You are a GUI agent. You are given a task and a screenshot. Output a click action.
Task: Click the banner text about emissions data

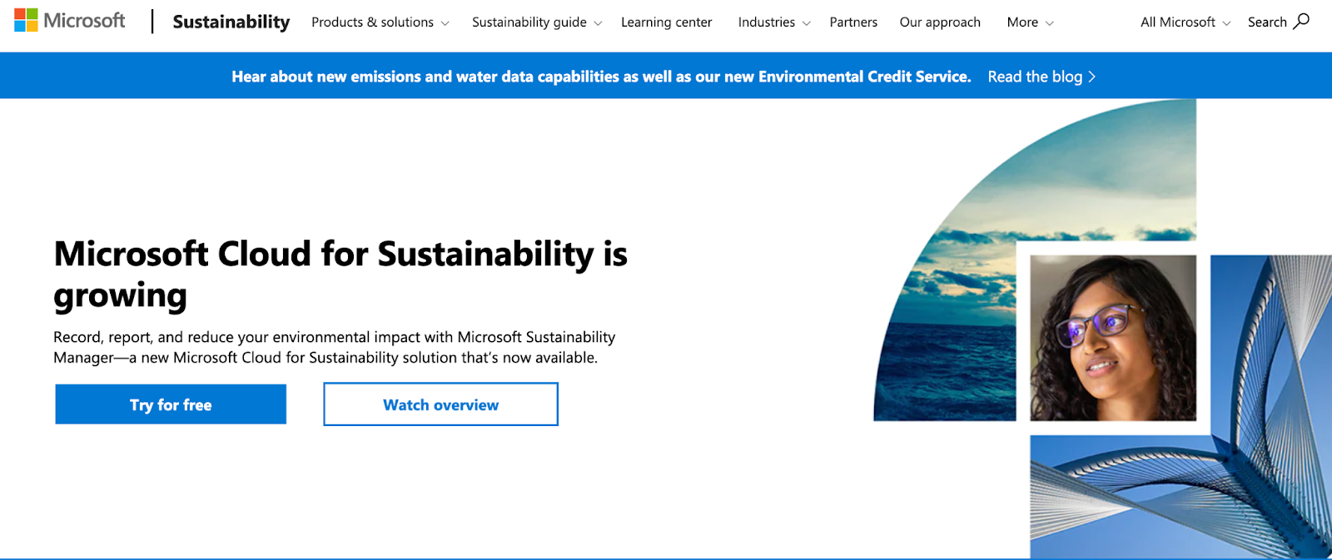pos(601,77)
